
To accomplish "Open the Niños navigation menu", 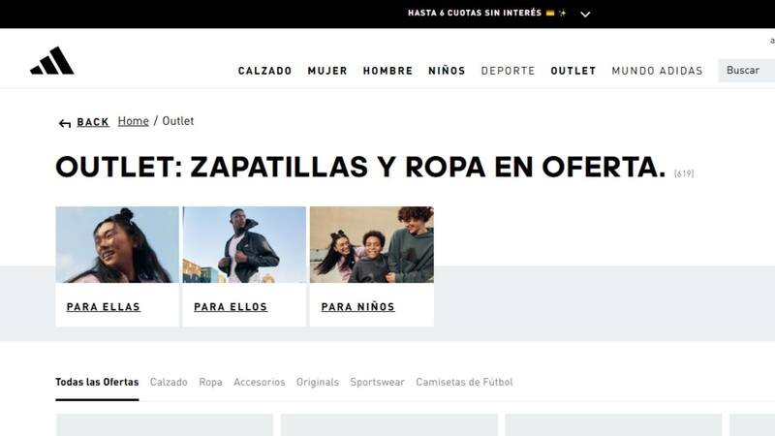I will tap(447, 71).
